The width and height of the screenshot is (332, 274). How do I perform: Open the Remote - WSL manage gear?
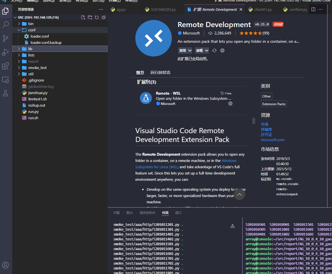pyautogui.click(x=230, y=103)
